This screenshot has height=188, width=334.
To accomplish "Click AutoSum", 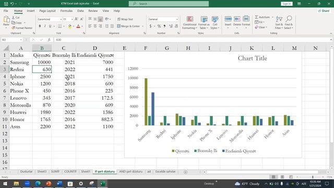I will 263,17.
